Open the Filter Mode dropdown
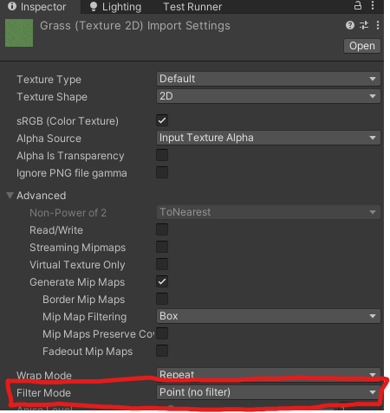The image size is (390, 413). (269, 392)
